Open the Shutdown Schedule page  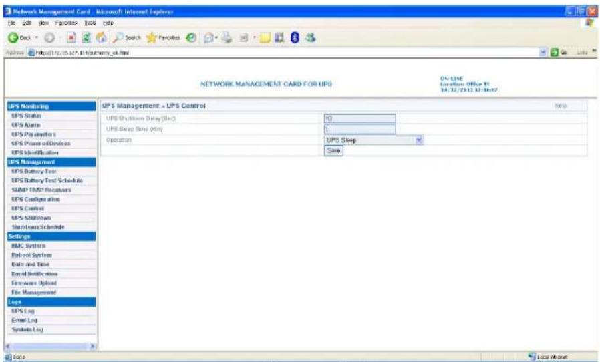pyautogui.click(x=38, y=227)
